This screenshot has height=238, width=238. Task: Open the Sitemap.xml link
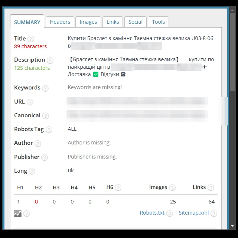pos(194,213)
